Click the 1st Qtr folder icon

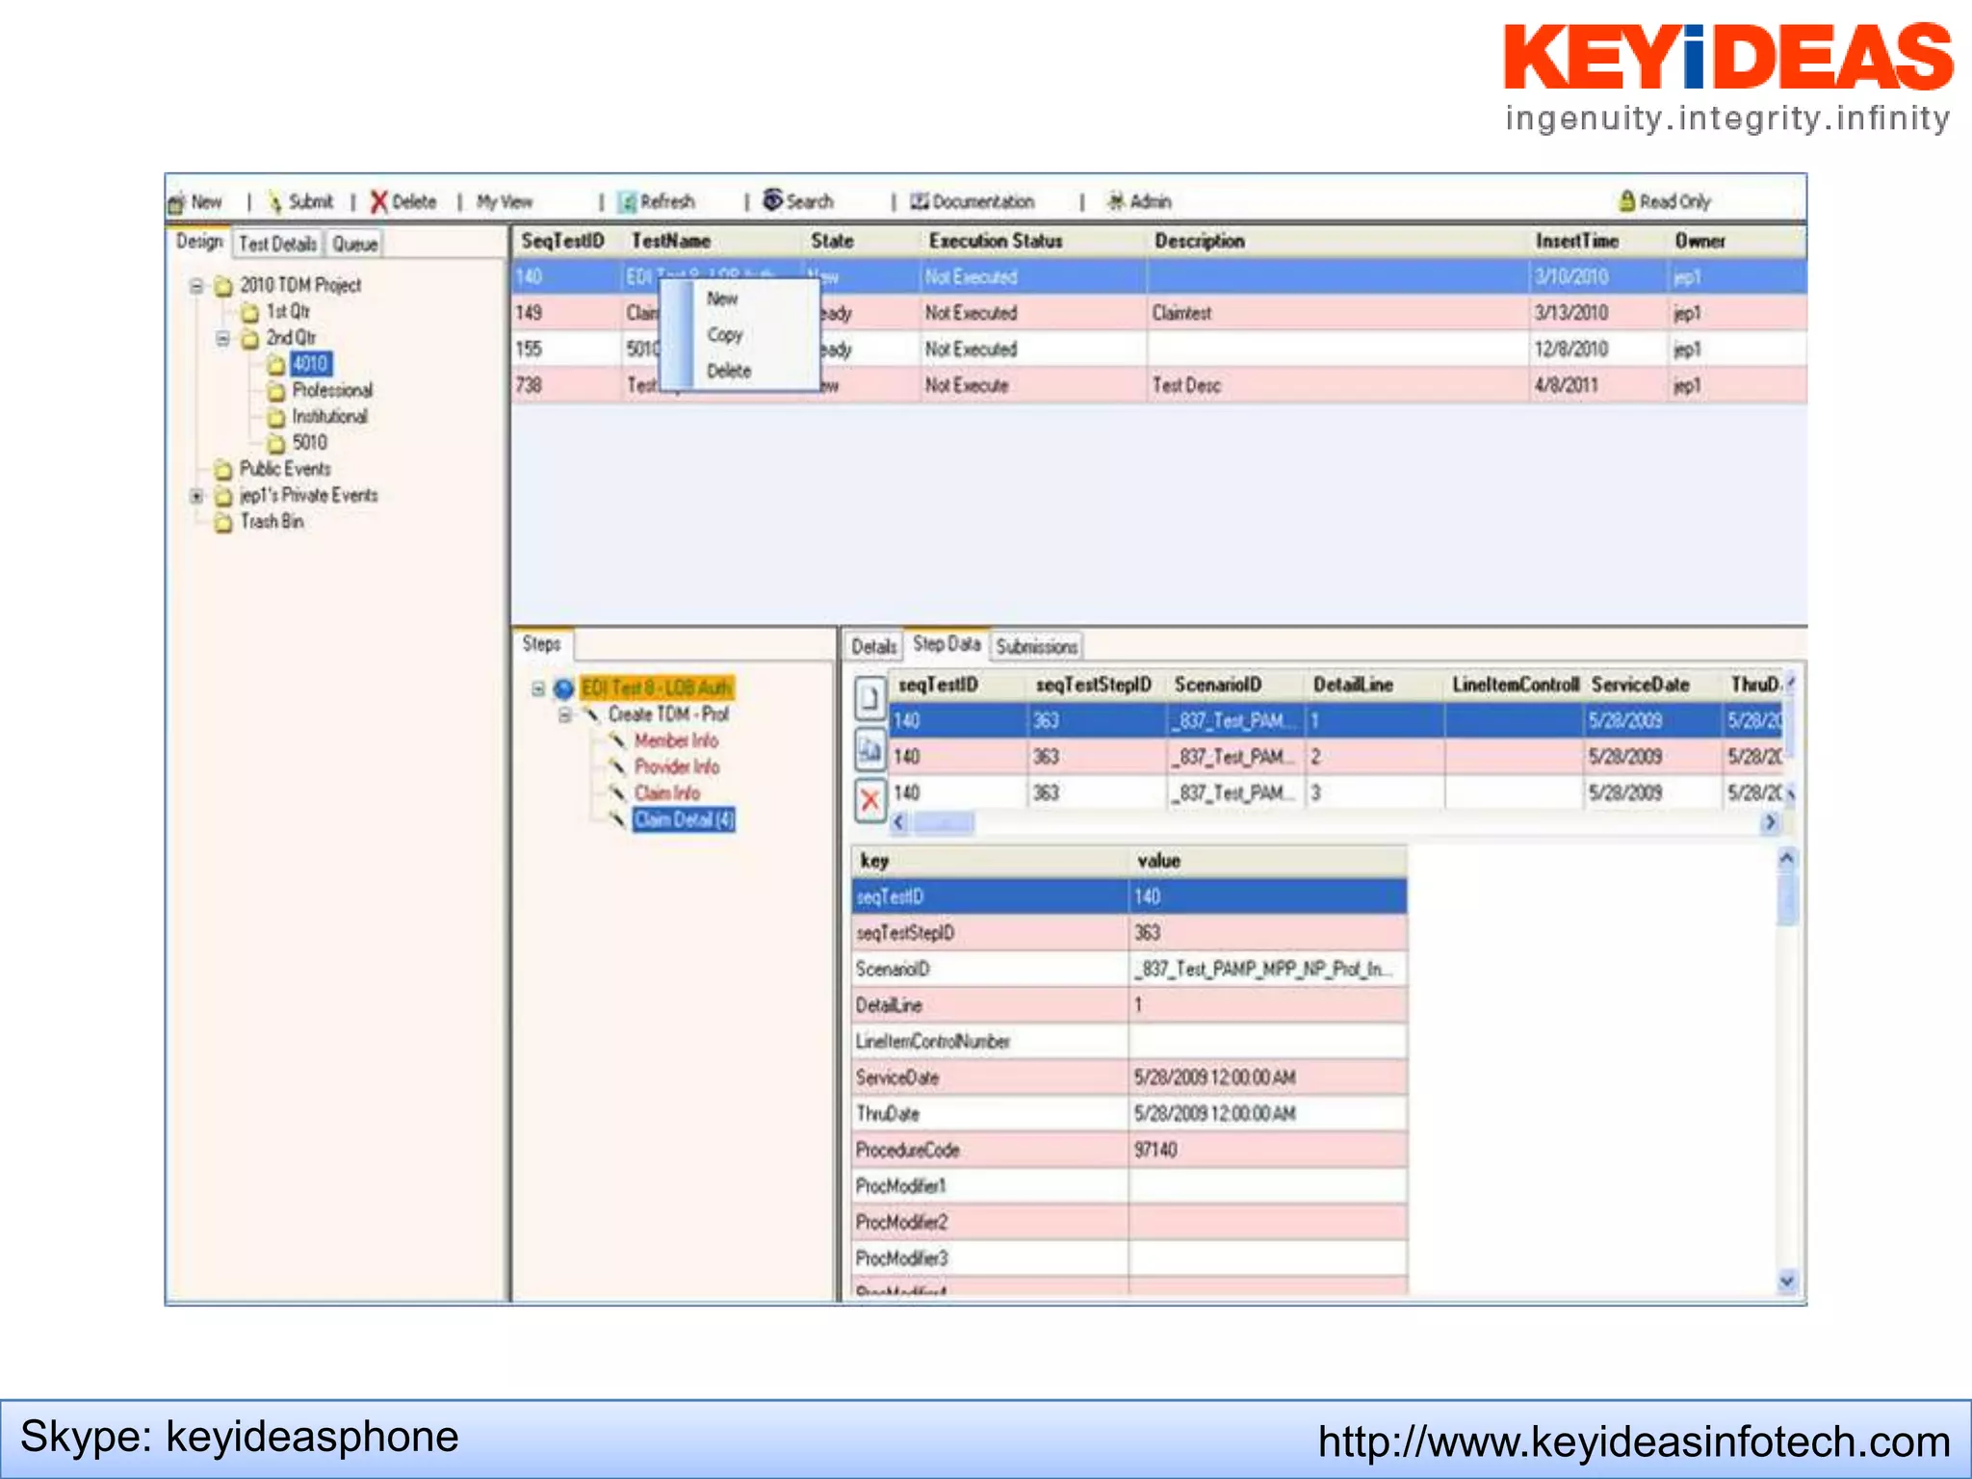click(249, 312)
